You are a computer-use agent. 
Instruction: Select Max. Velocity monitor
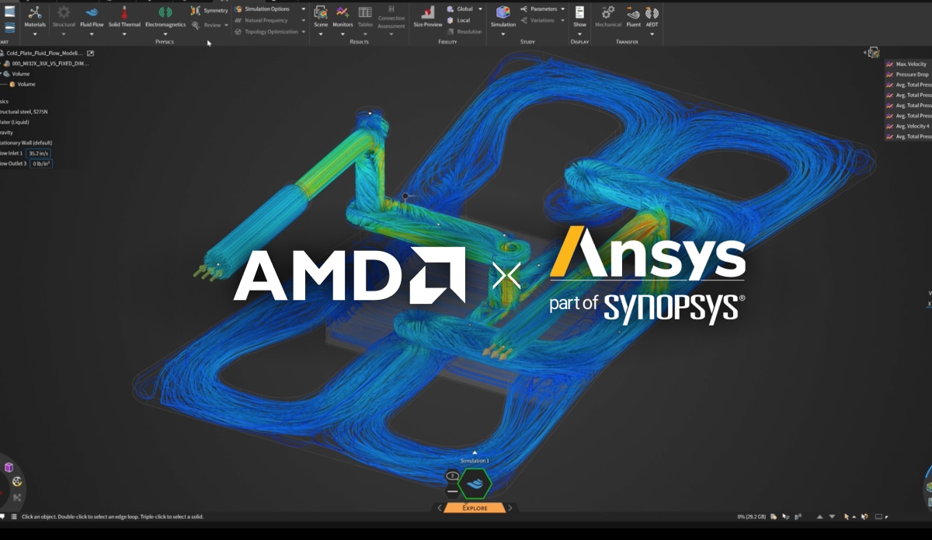coord(911,64)
